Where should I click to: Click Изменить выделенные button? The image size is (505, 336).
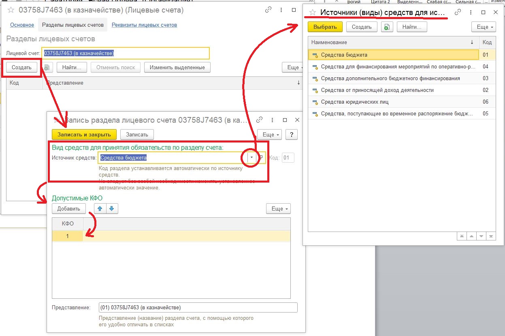(177, 67)
